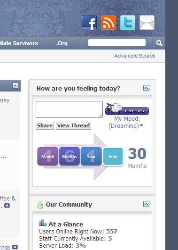
Task: Open the orange RSS feed icon
Action: coord(108,23)
